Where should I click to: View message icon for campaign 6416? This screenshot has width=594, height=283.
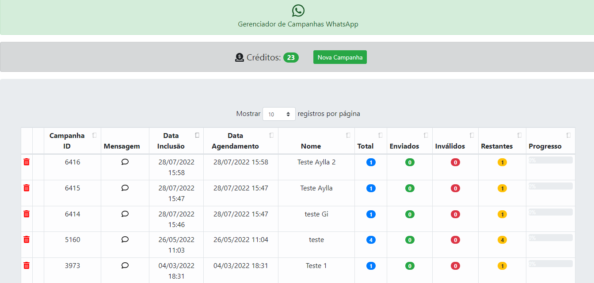pos(125,162)
